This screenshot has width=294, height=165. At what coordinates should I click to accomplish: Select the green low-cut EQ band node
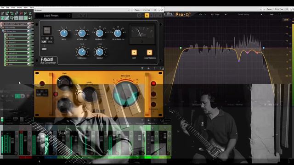pyautogui.click(x=181, y=48)
